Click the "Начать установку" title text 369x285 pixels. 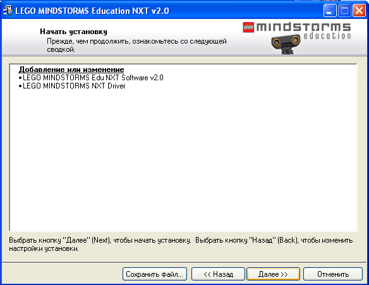tap(73, 32)
